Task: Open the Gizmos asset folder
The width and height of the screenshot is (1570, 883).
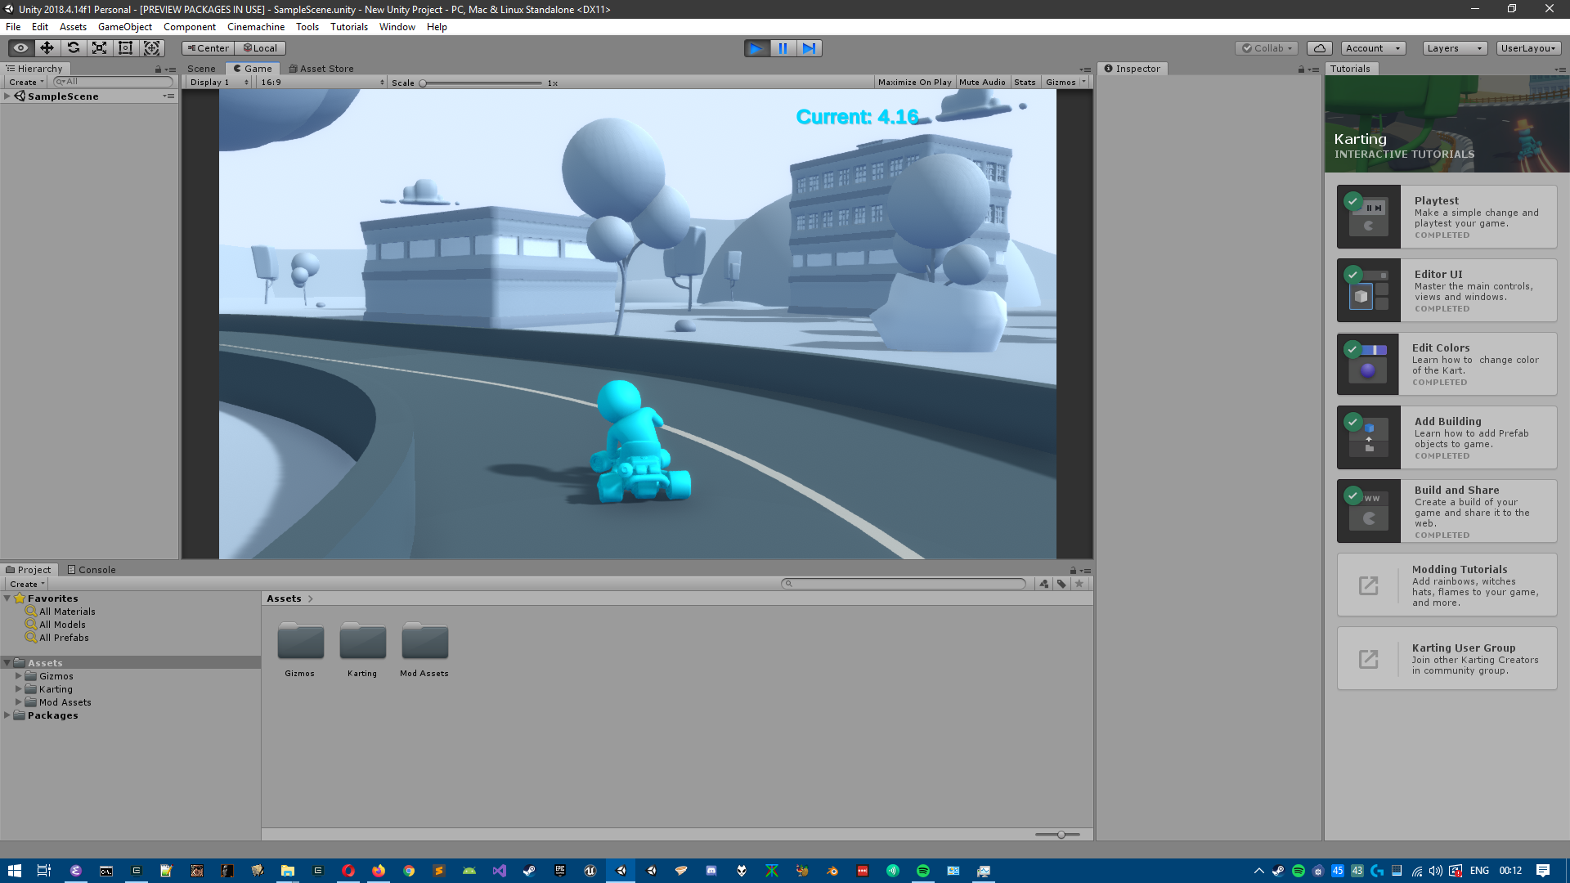Action: tap(300, 650)
